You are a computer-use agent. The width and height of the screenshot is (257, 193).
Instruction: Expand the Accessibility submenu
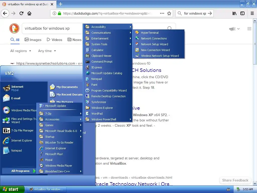[x=108, y=27]
